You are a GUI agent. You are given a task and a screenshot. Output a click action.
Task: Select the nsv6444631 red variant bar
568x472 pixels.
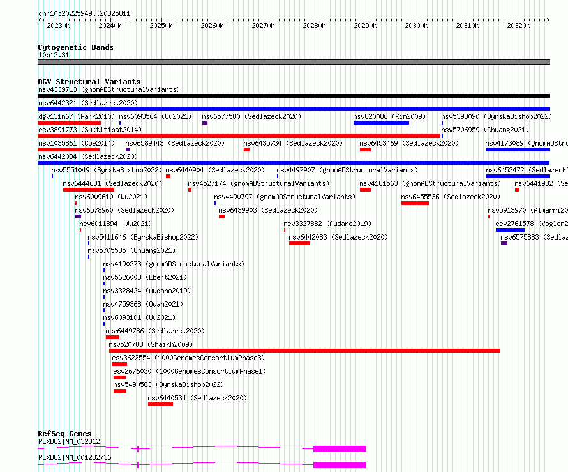pos(88,190)
